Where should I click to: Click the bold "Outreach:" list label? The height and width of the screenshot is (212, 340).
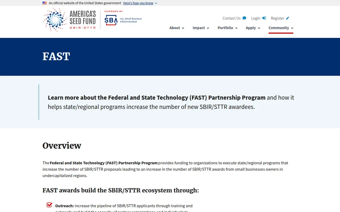[65, 206]
